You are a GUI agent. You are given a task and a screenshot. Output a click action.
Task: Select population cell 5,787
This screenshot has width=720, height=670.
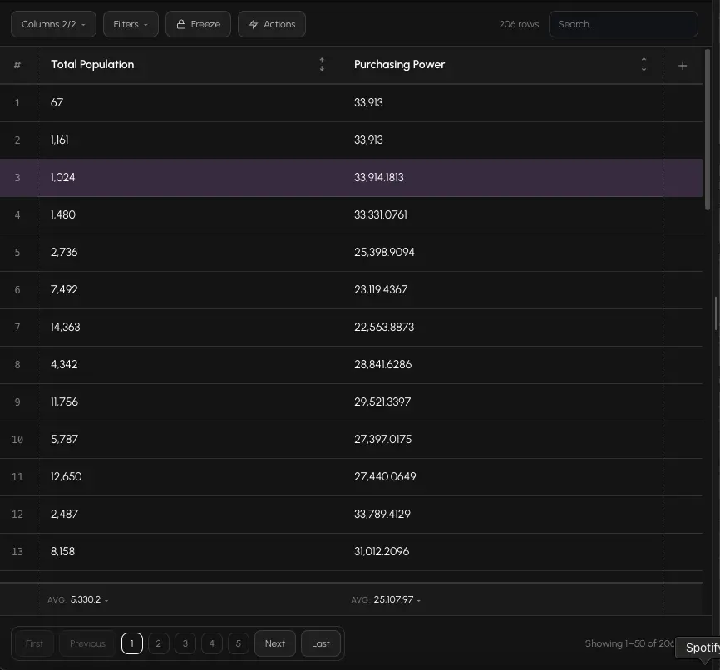64,440
